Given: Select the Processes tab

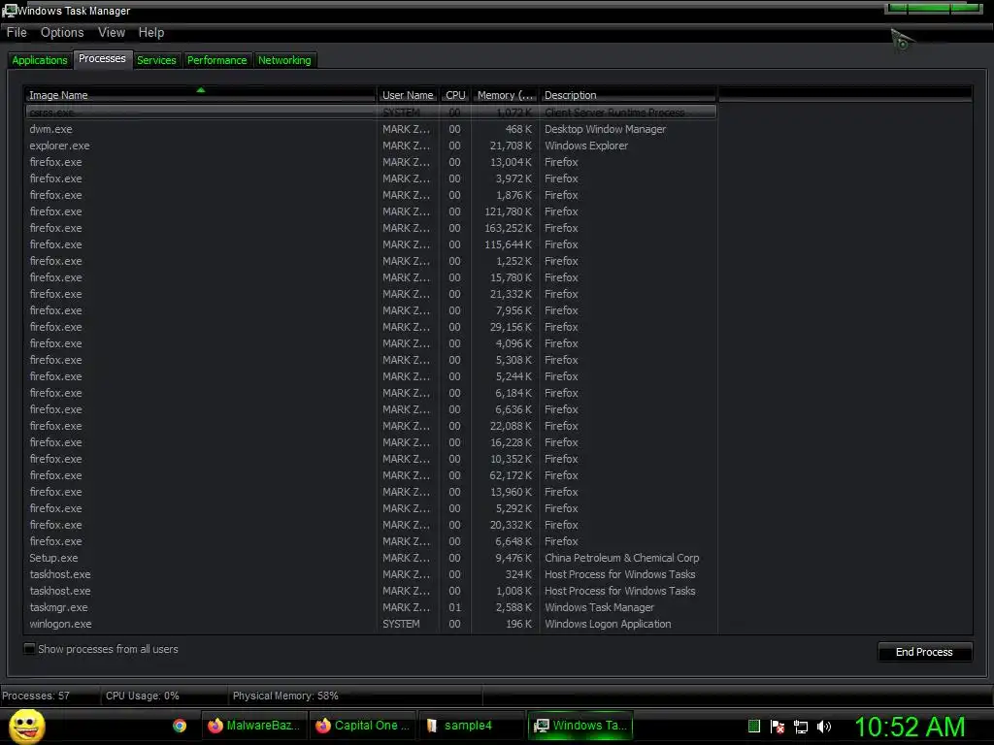Looking at the screenshot, I should tap(102, 59).
